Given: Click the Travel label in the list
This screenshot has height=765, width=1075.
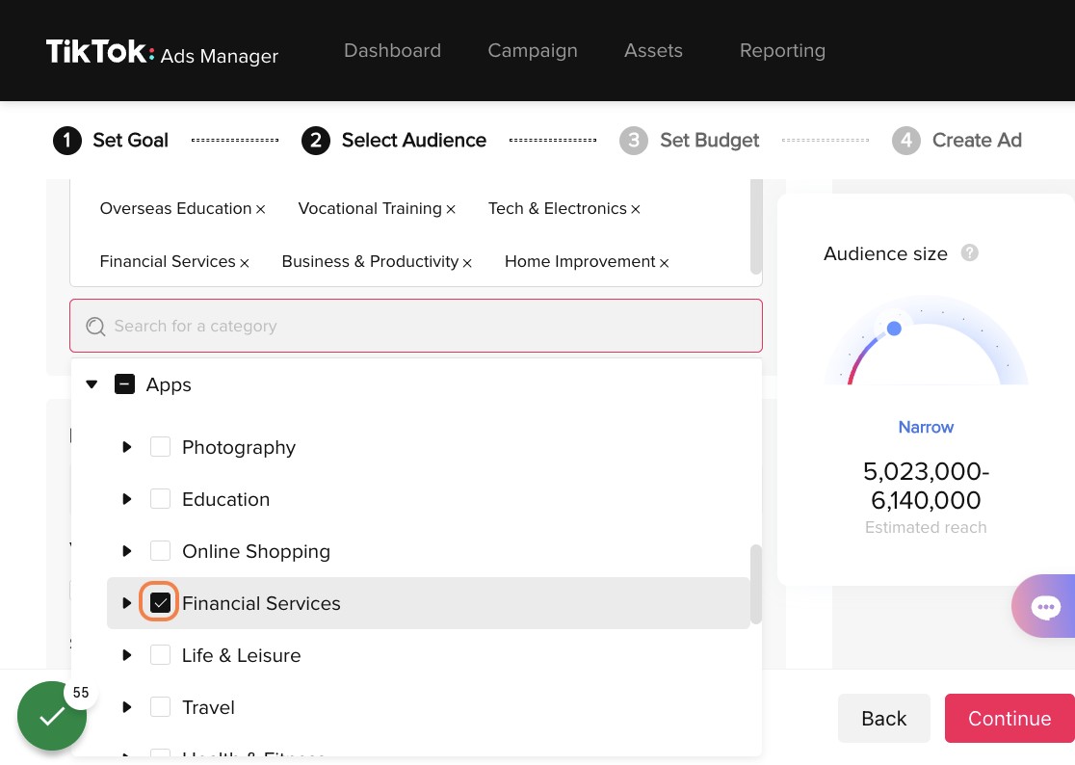Looking at the screenshot, I should click(x=208, y=707).
